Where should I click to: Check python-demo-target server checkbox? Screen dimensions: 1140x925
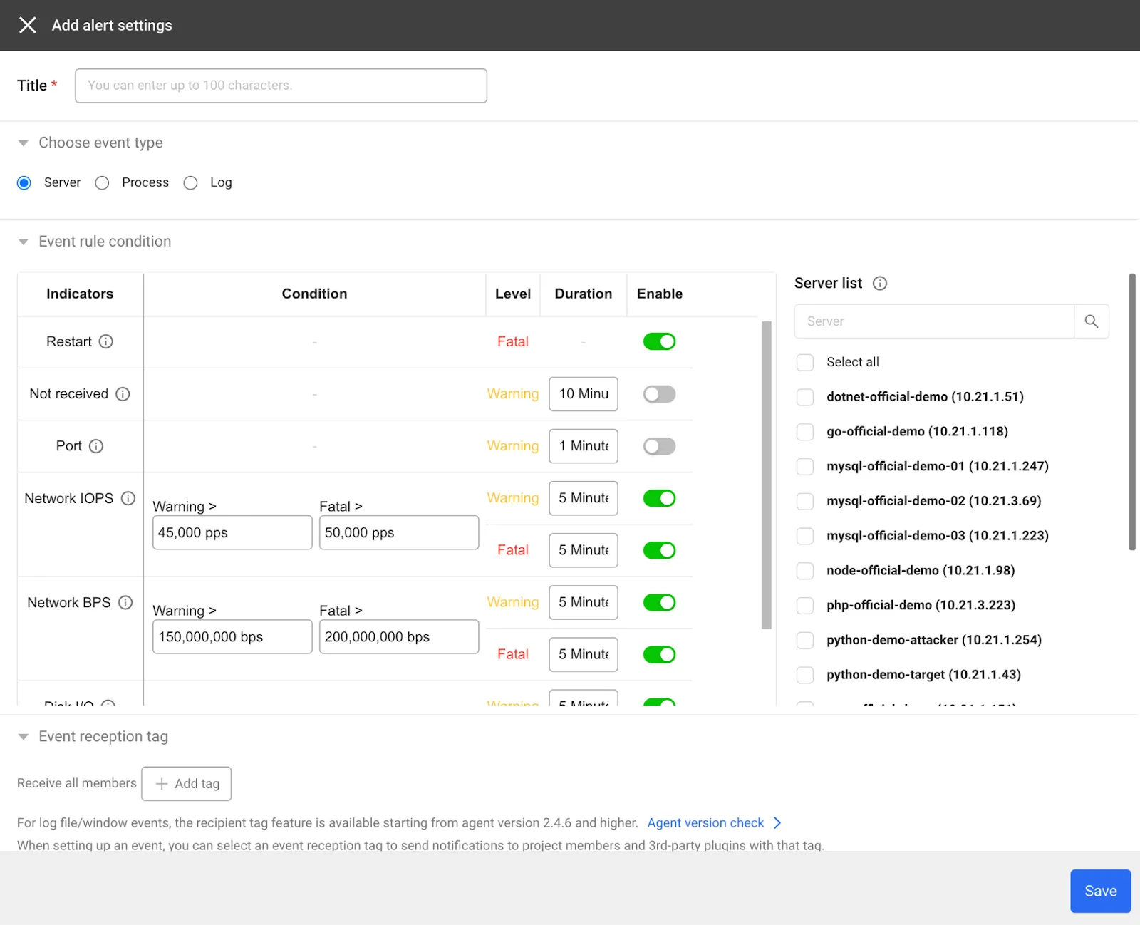coord(805,675)
